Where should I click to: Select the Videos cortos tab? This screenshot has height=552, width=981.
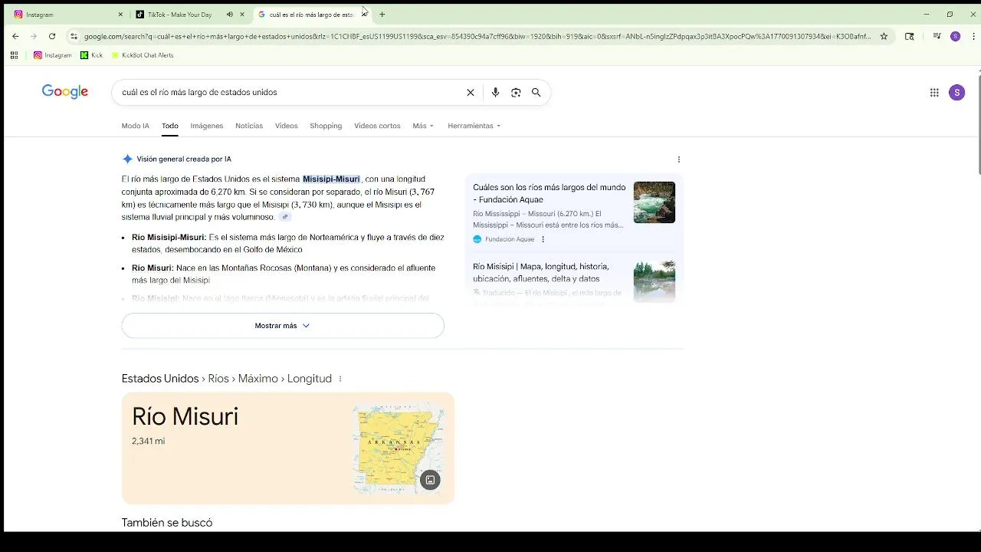pos(377,126)
